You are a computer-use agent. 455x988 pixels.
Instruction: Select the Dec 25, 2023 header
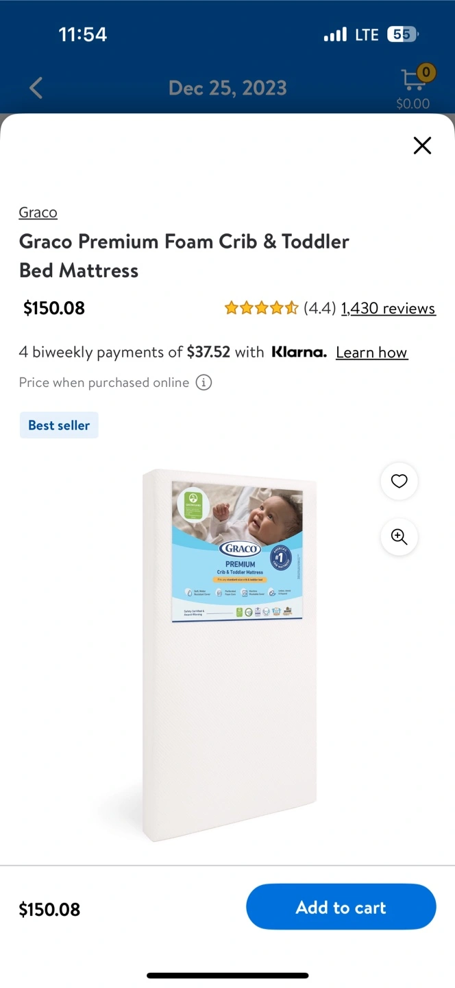[227, 88]
